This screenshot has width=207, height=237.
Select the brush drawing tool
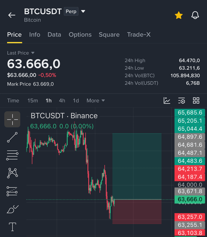[x=13, y=209]
